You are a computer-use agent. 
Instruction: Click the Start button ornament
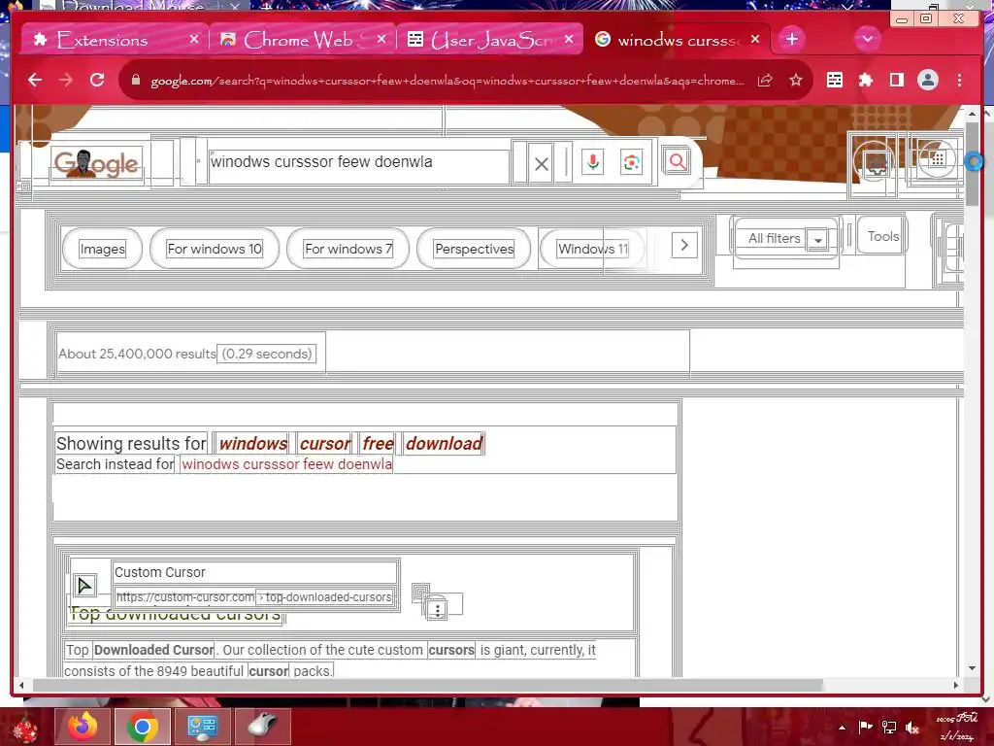click(x=25, y=728)
